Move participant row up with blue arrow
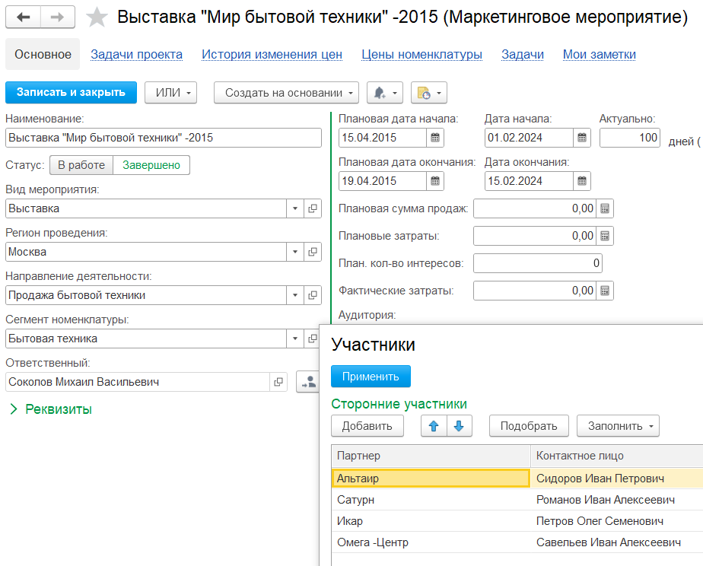This screenshot has height=566, width=703. pos(434,426)
